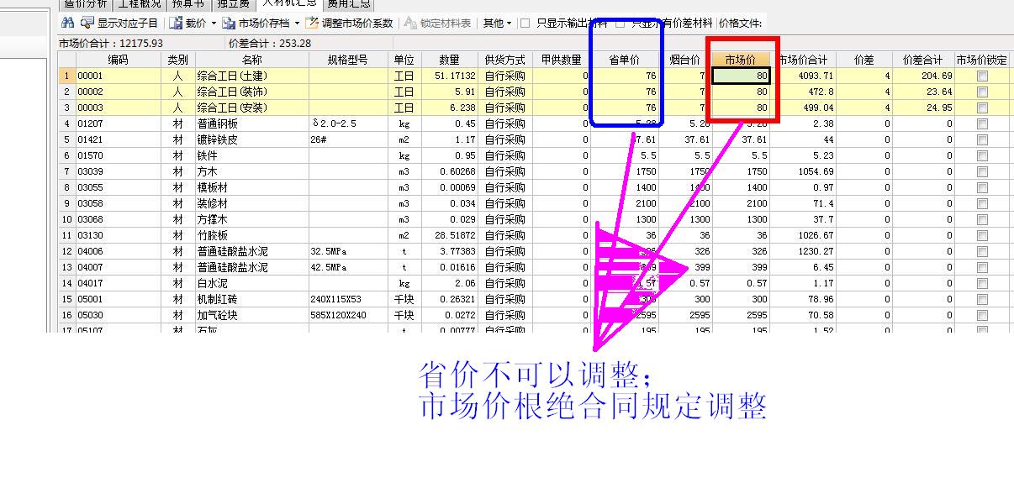Select the 镀锌铁皮 name cell
The image size is (1014, 504).
point(251,139)
